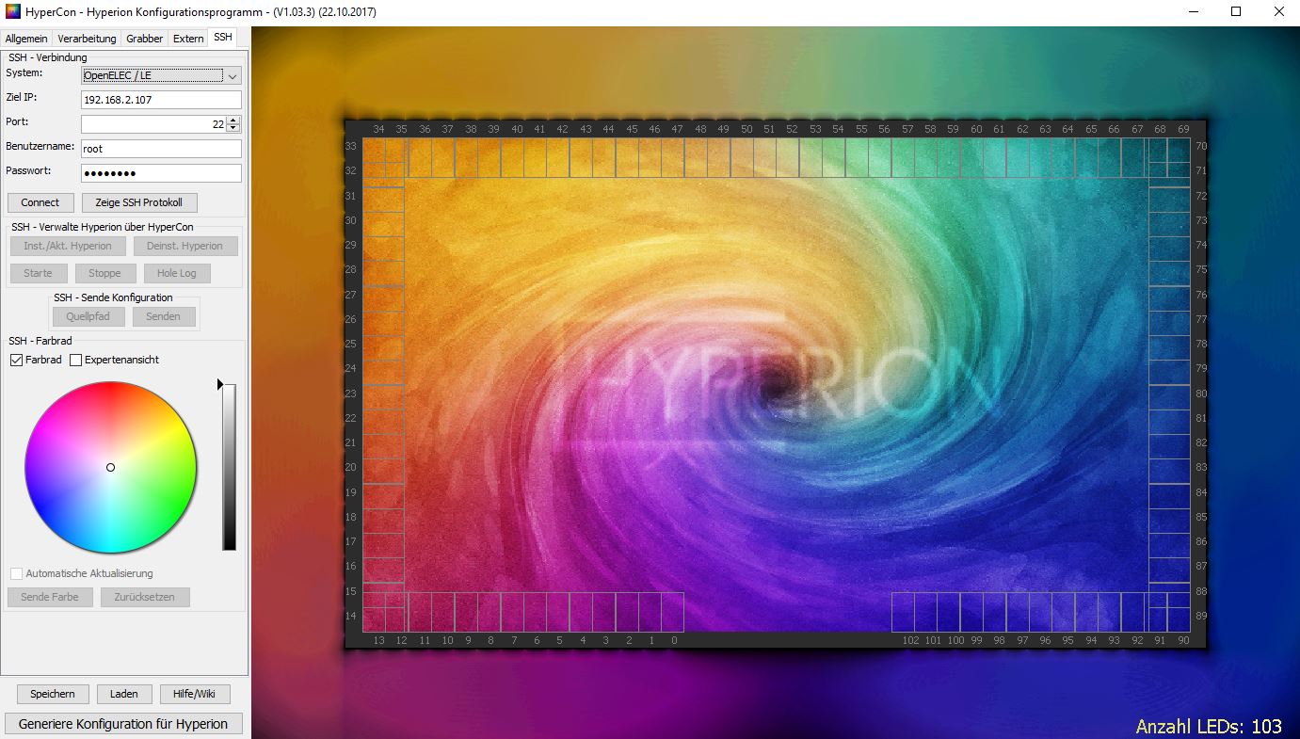Minimize the HyperCon window
This screenshot has width=1300, height=739.
coord(1194,12)
